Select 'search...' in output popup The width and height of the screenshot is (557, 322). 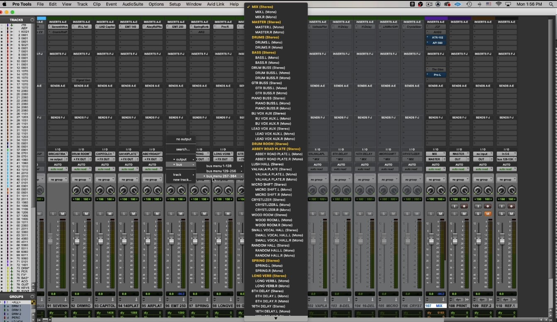point(181,149)
